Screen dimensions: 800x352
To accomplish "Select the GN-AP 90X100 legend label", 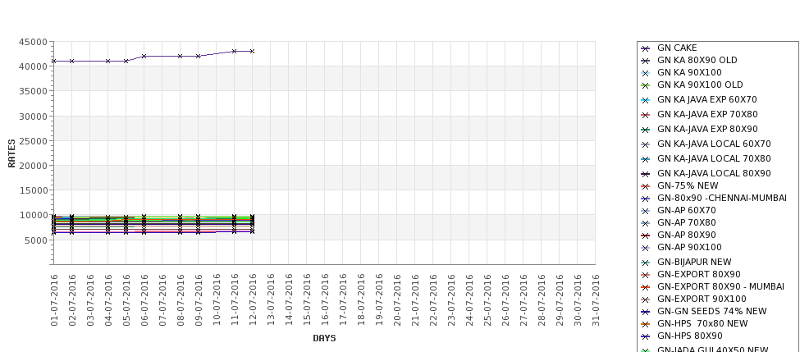I will pos(689,247).
